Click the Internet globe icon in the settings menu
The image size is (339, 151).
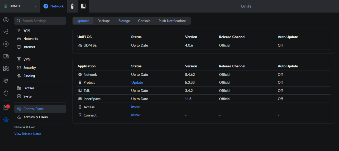19,47
